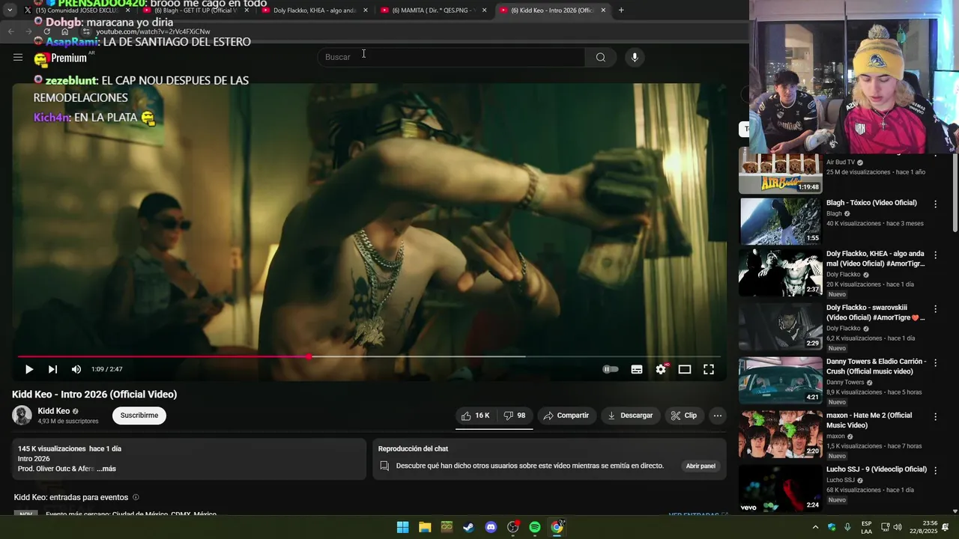Screen dimensions: 959x539
Task: Open Chrome from the taskbar
Action: [x=557, y=527]
